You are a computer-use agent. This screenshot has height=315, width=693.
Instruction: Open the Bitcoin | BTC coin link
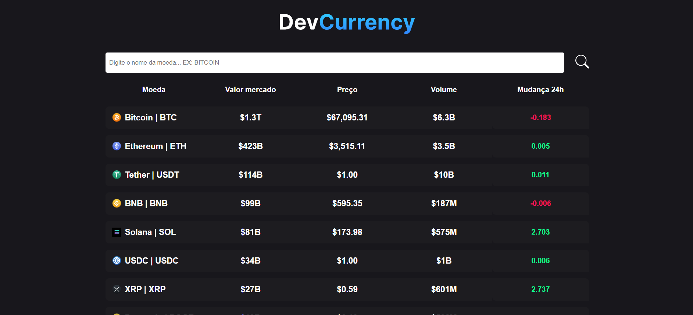click(151, 117)
